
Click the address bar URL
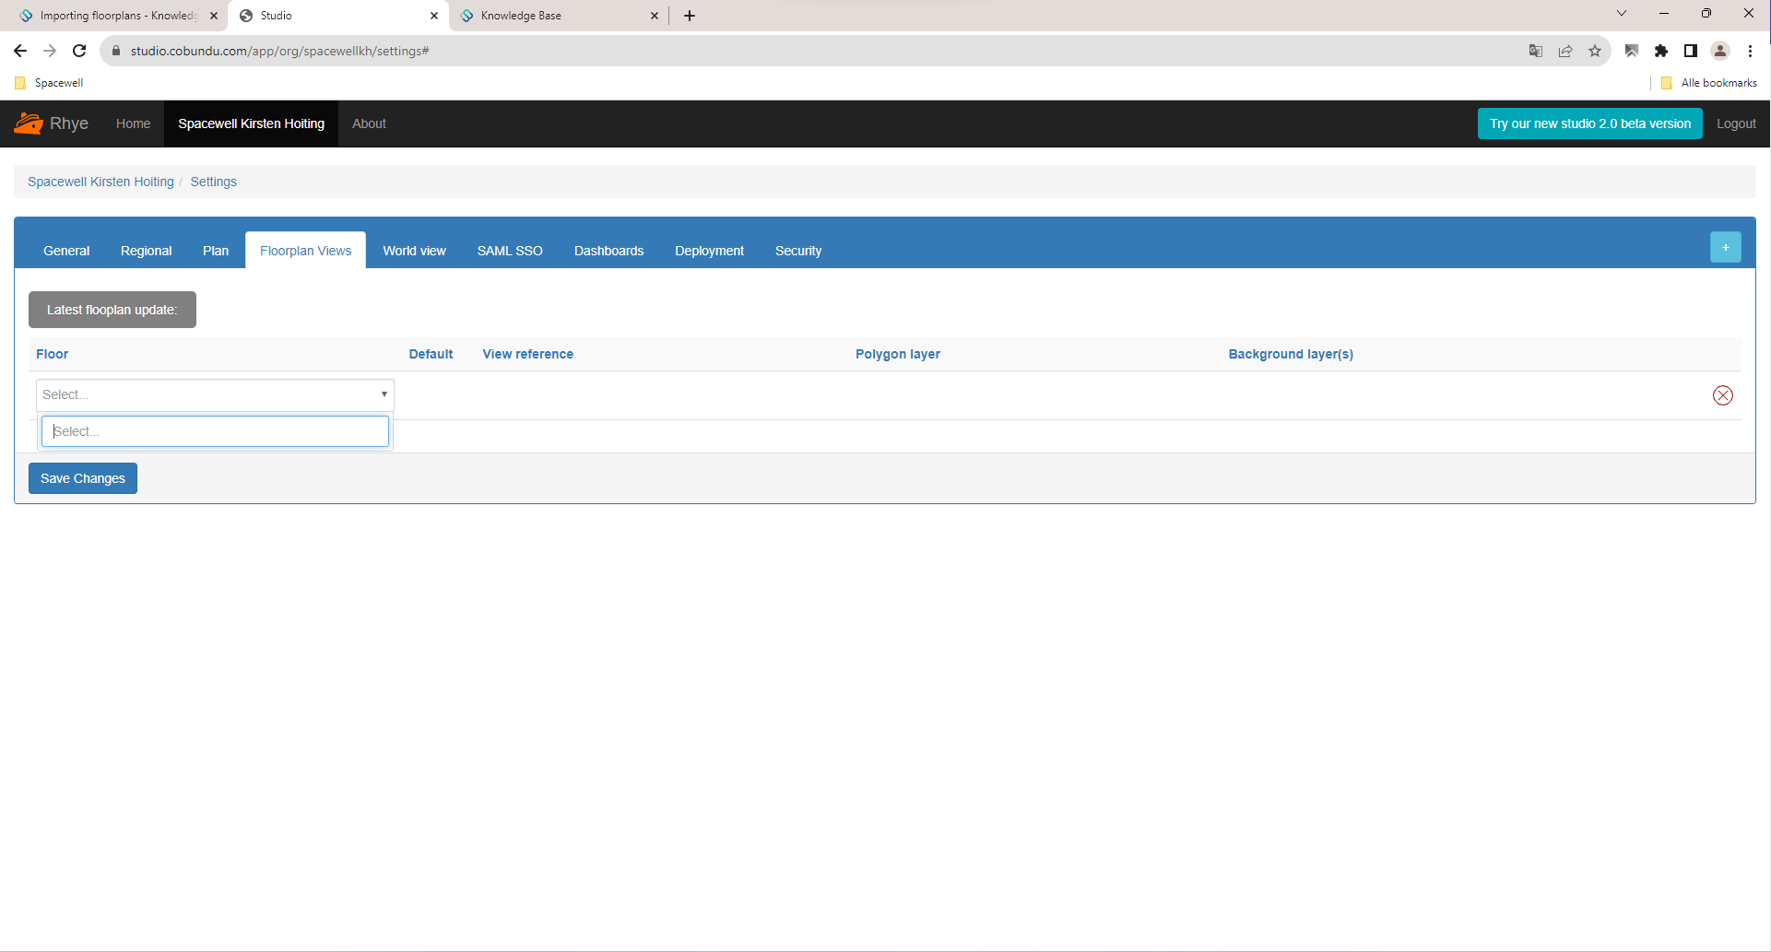point(280,51)
